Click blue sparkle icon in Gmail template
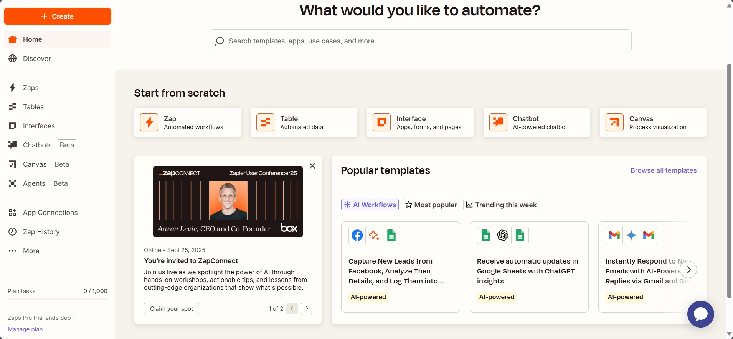 point(631,235)
